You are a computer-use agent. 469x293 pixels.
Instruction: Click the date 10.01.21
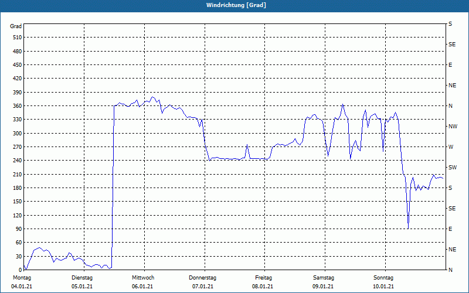coord(383,287)
